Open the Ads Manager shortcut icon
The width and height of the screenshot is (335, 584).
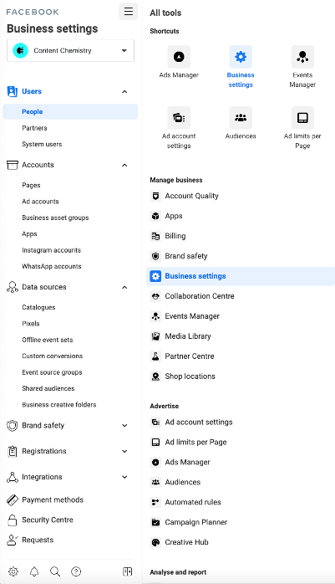coord(179,57)
